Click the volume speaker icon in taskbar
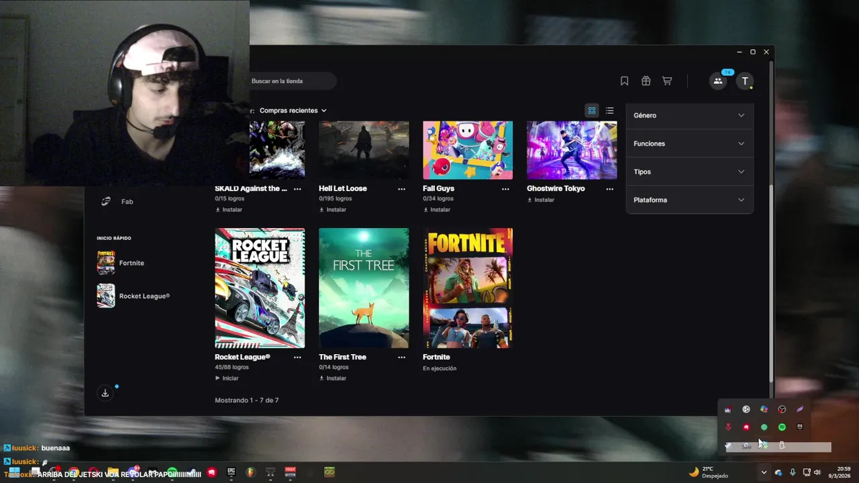The width and height of the screenshot is (859, 483). pos(817,473)
